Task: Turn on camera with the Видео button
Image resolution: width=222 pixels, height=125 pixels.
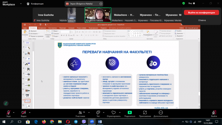Action: pos(24,114)
